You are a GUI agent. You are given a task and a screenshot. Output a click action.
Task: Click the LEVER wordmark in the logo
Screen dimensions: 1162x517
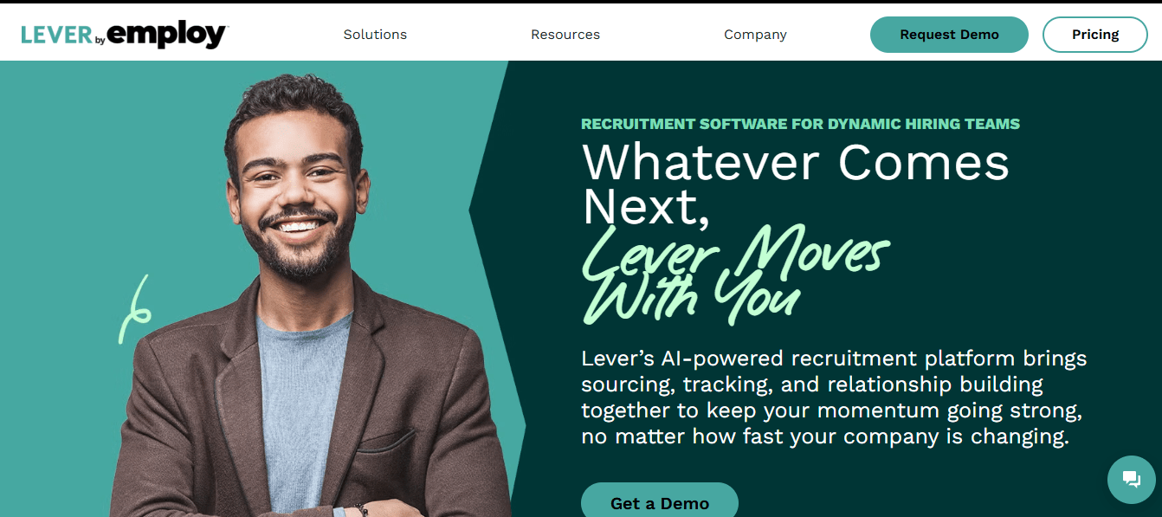pos(57,36)
